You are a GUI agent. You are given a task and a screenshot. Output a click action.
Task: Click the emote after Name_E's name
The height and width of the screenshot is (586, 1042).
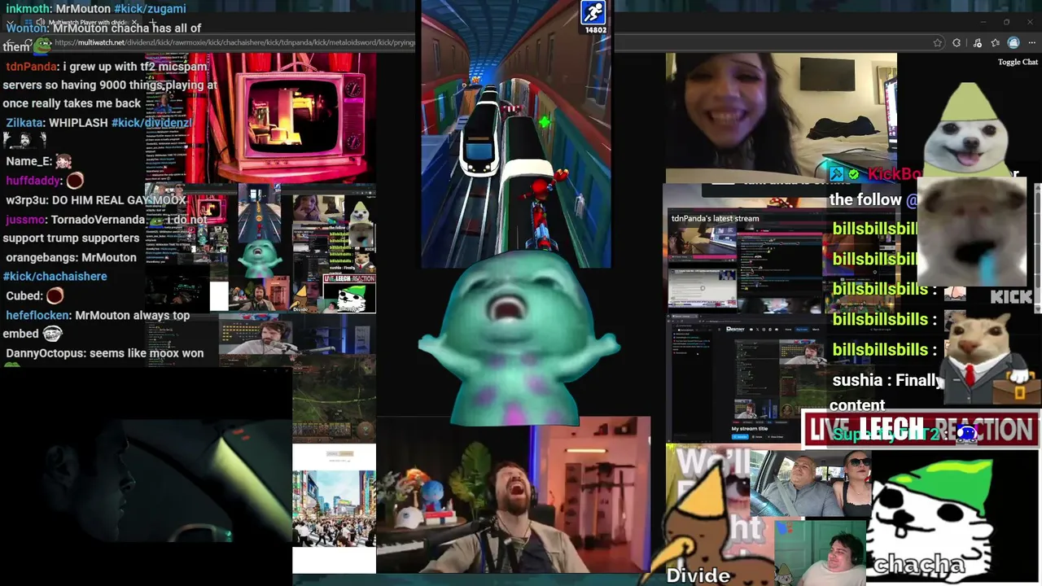63,161
